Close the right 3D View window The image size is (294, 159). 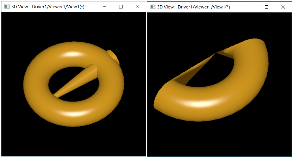283,7
